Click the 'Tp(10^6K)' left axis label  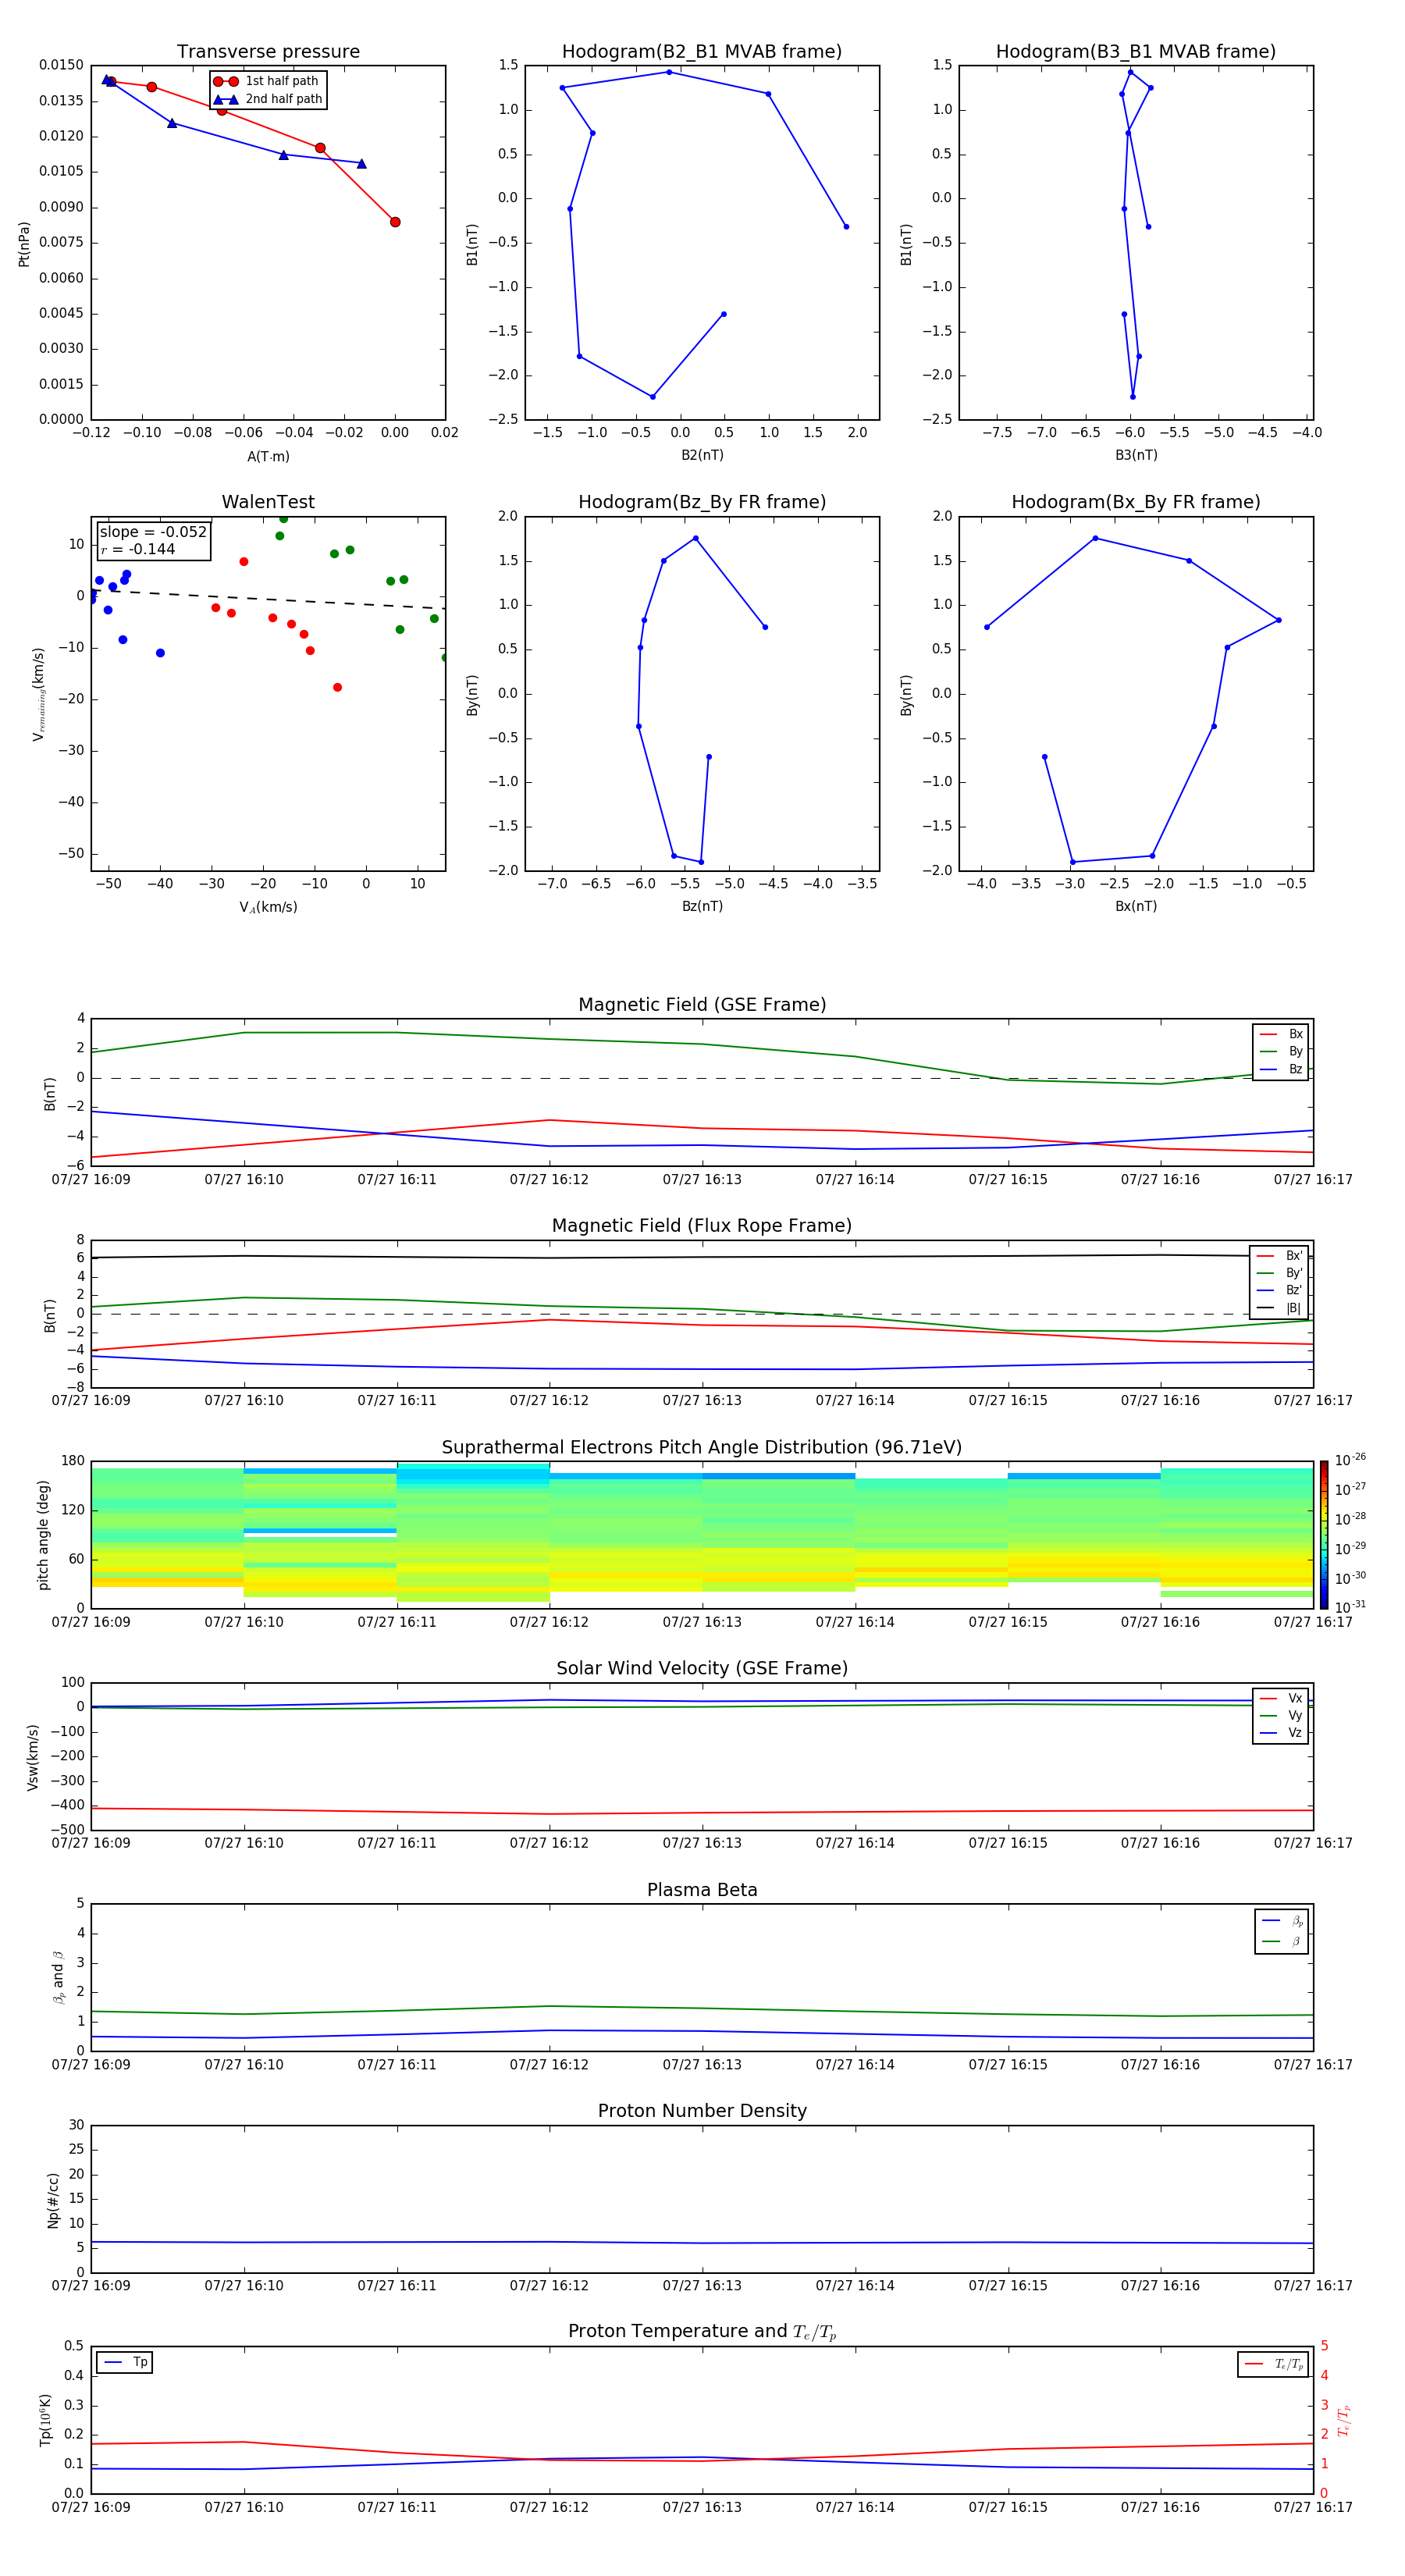[x=44, y=2420]
